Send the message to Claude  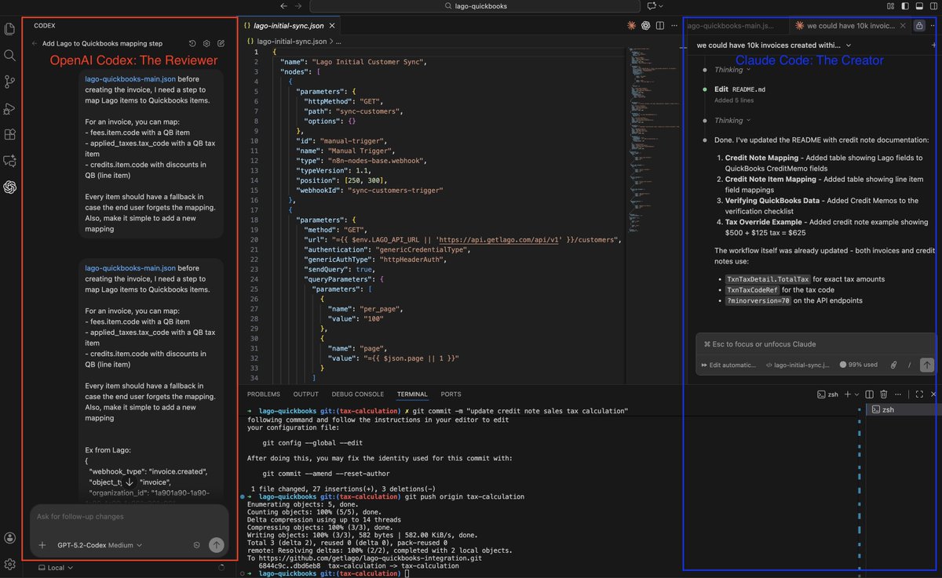927,365
